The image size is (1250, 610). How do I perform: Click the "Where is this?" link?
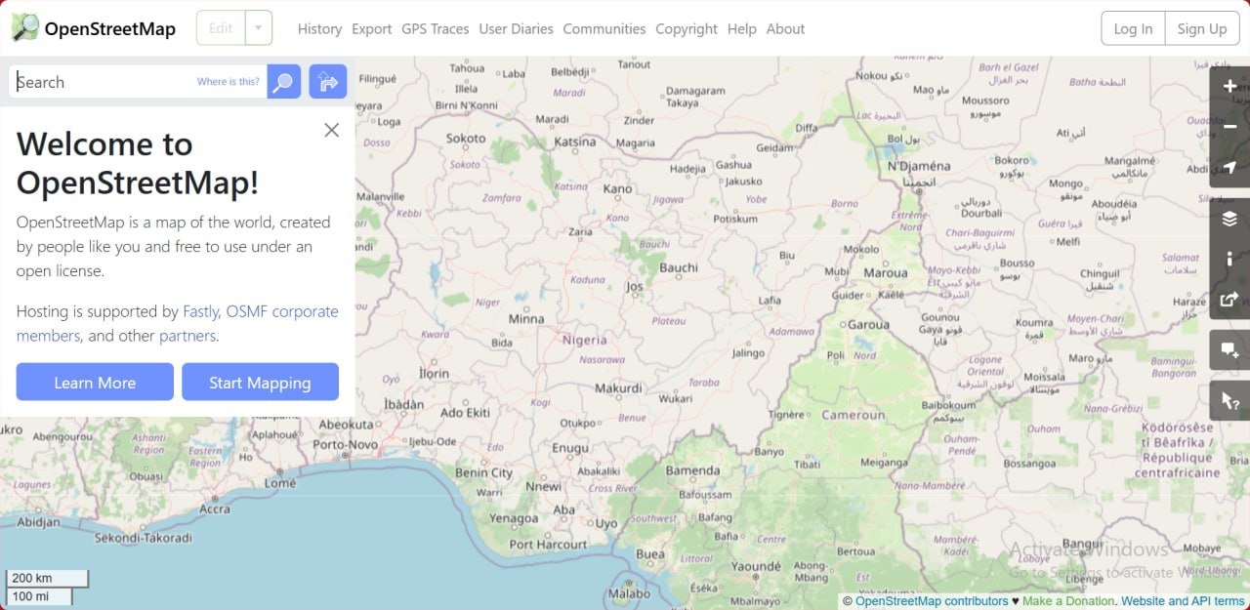tap(229, 82)
